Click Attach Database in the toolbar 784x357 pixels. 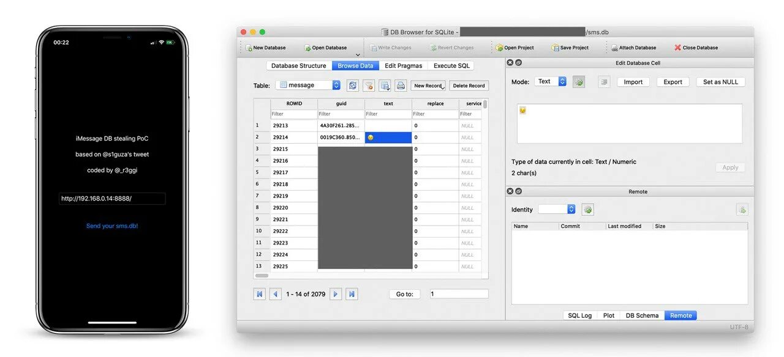point(633,48)
